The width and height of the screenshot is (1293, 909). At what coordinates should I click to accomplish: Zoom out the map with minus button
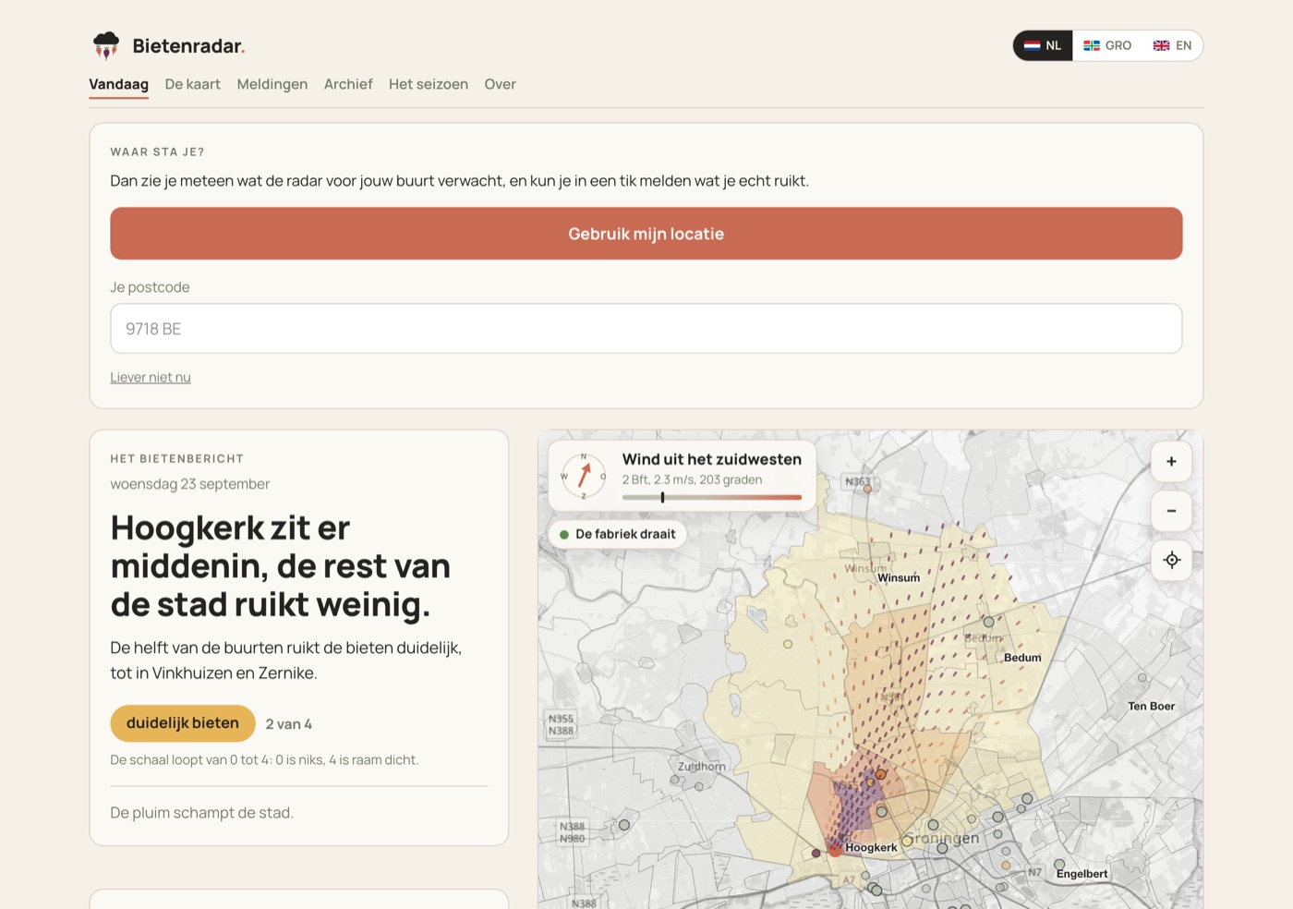click(1171, 511)
